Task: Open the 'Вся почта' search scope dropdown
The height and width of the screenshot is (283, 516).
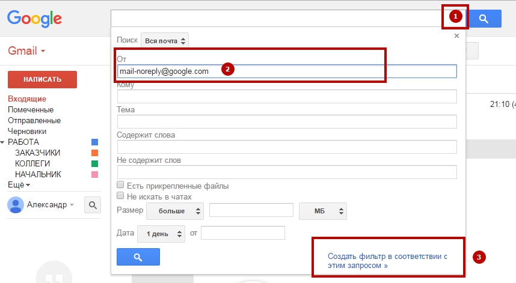Action: coord(165,41)
